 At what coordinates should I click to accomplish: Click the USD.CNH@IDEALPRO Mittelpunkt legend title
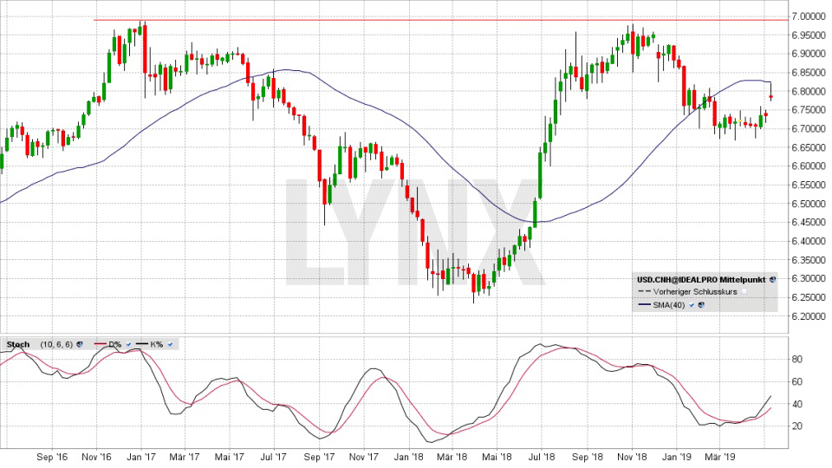pos(701,279)
